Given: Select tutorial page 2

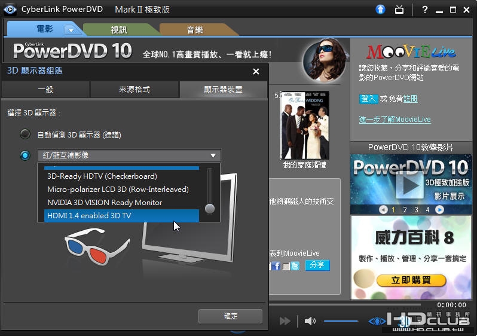Looking at the screenshot, I should [405, 210].
